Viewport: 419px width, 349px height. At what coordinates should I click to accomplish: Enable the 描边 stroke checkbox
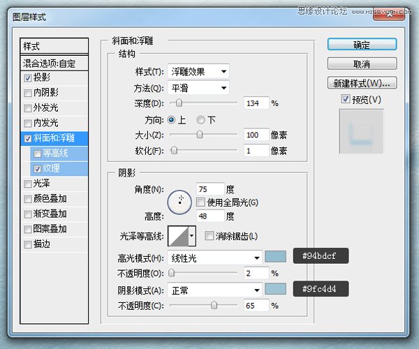point(28,244)
